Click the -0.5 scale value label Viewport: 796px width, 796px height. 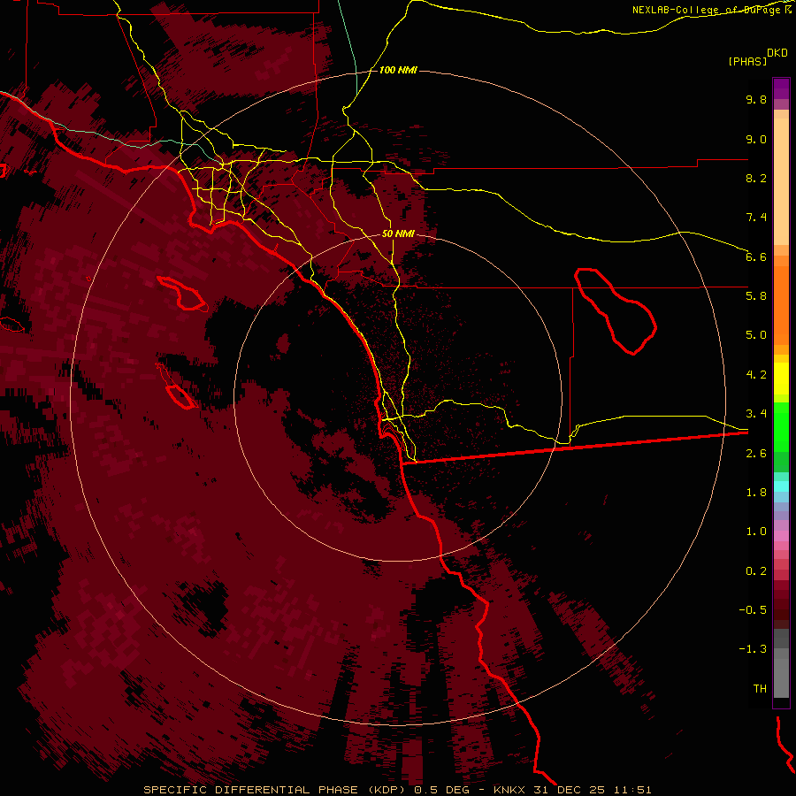pos(753,610)
